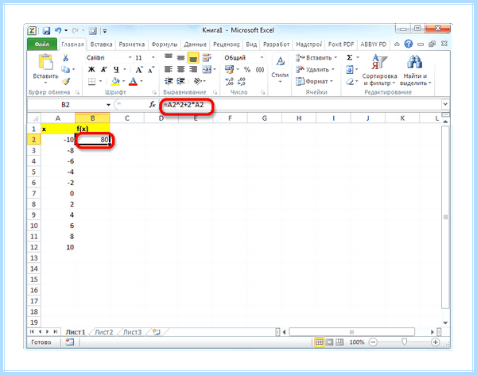Open the font size 11 dropdown

tap(153, 57)
